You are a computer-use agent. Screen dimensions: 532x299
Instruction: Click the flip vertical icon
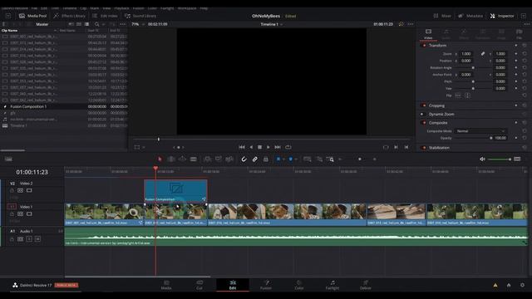[x=467, y=96]
